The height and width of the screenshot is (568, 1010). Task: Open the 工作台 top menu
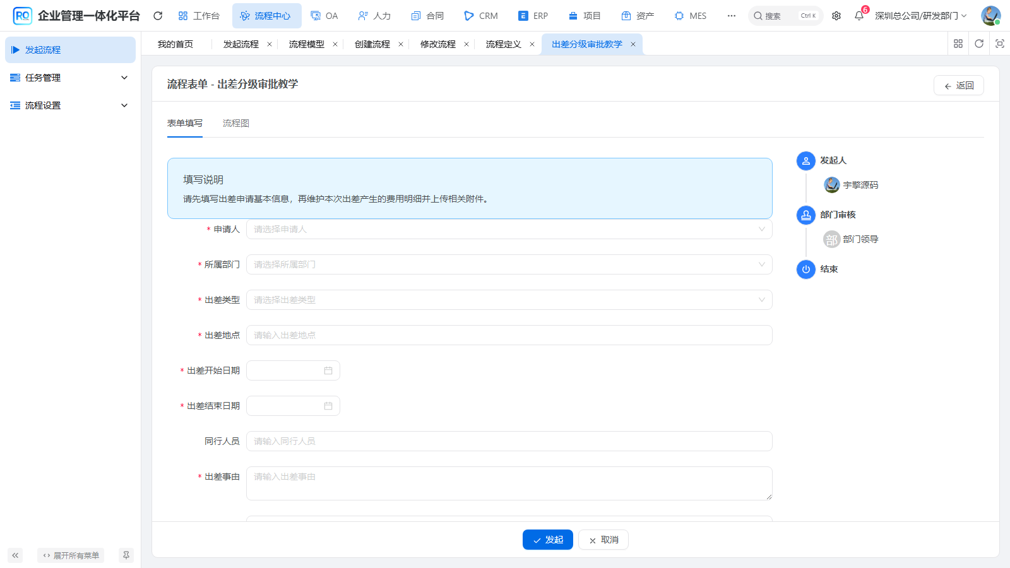tap(199, 16)
